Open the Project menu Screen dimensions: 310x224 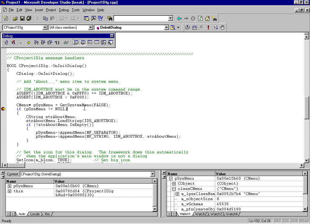pyautogui.click(x=51, y=10)
